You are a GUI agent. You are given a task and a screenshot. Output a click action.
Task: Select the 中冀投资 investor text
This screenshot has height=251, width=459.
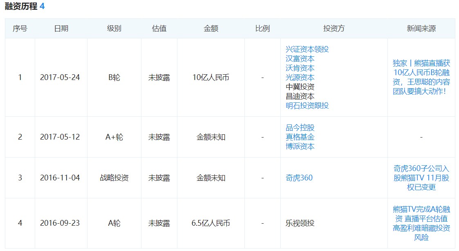point(300,87)
